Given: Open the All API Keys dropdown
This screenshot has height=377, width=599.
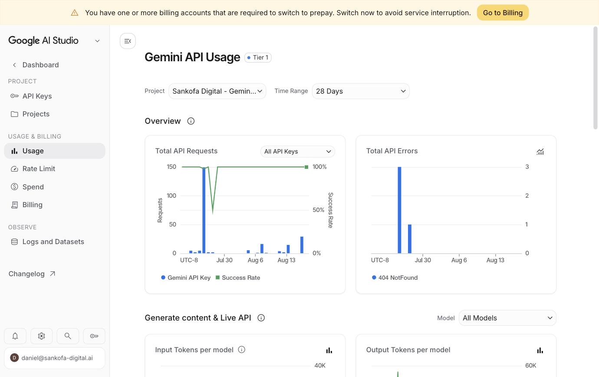Looking at the screenshot, I should tap(297, 152).
